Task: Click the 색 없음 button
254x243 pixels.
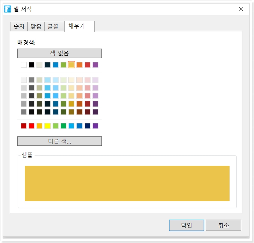Action: coord(59,53)
